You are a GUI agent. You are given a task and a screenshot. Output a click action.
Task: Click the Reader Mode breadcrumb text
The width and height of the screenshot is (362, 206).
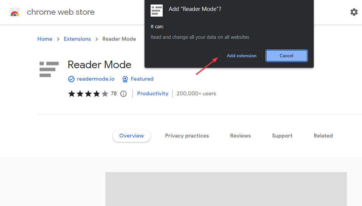pyautogui.click(x=119, y=39)
